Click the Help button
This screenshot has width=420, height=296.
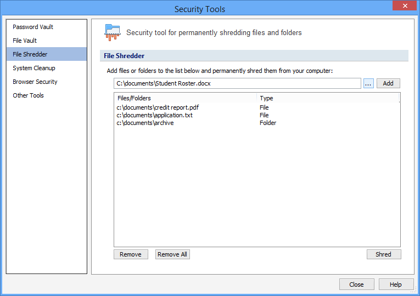(x=395, y=284)
